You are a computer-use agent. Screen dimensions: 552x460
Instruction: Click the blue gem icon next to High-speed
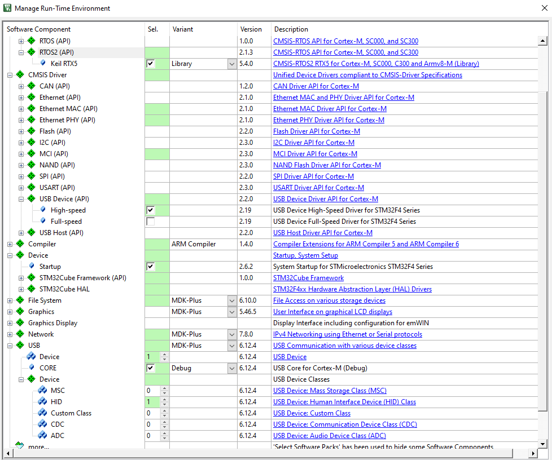[43, 210]
